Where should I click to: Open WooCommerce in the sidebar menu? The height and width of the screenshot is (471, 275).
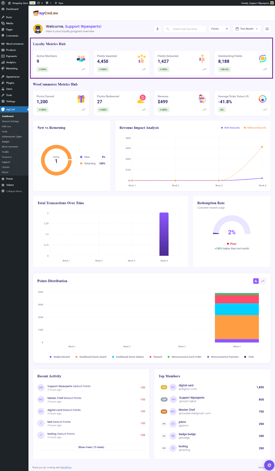coord(14,44)
